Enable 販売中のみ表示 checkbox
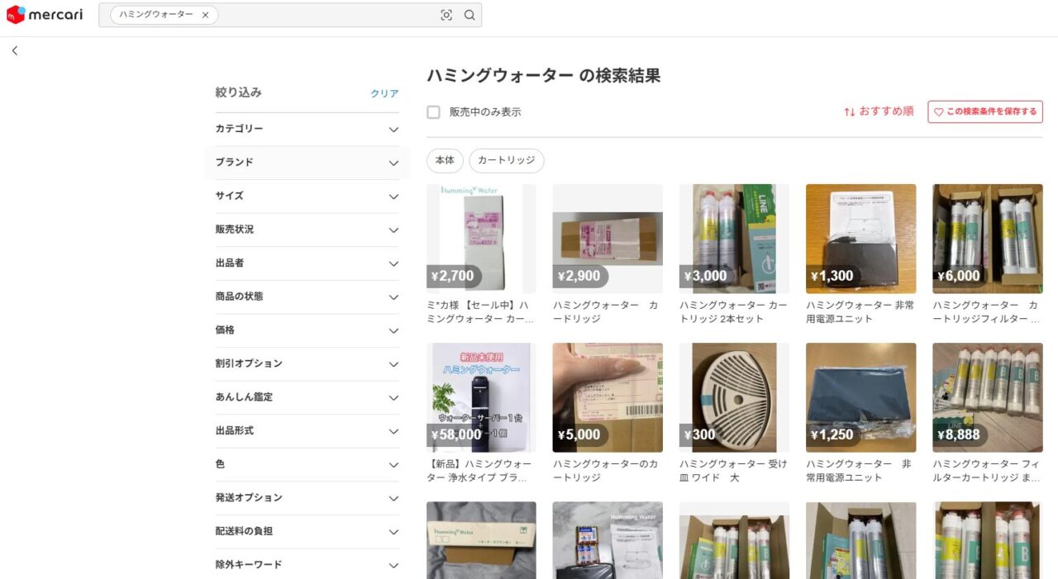 pyautogui.click(x=433, y=112)
